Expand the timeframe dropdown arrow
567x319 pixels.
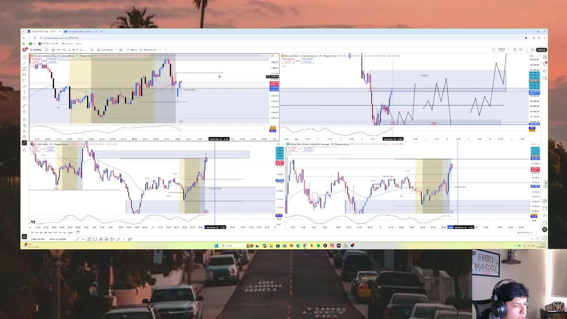[x=85, y=50]
